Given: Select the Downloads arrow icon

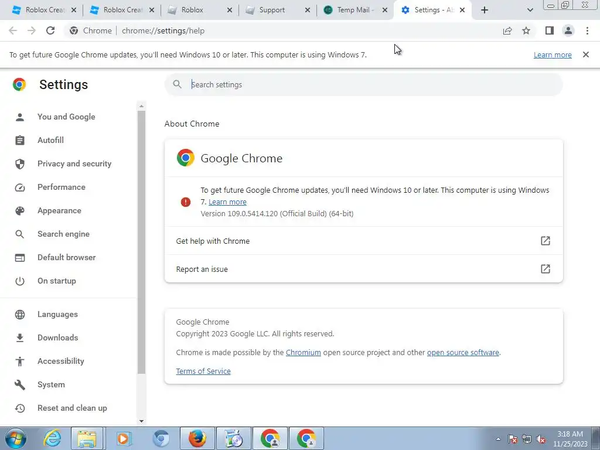Looking at the screenshot, I should [x=20, y=338].
